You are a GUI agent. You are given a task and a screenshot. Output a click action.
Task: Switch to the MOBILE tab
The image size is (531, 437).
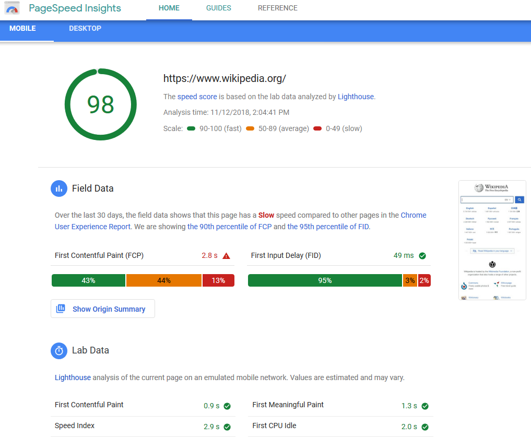pos(22,29)
